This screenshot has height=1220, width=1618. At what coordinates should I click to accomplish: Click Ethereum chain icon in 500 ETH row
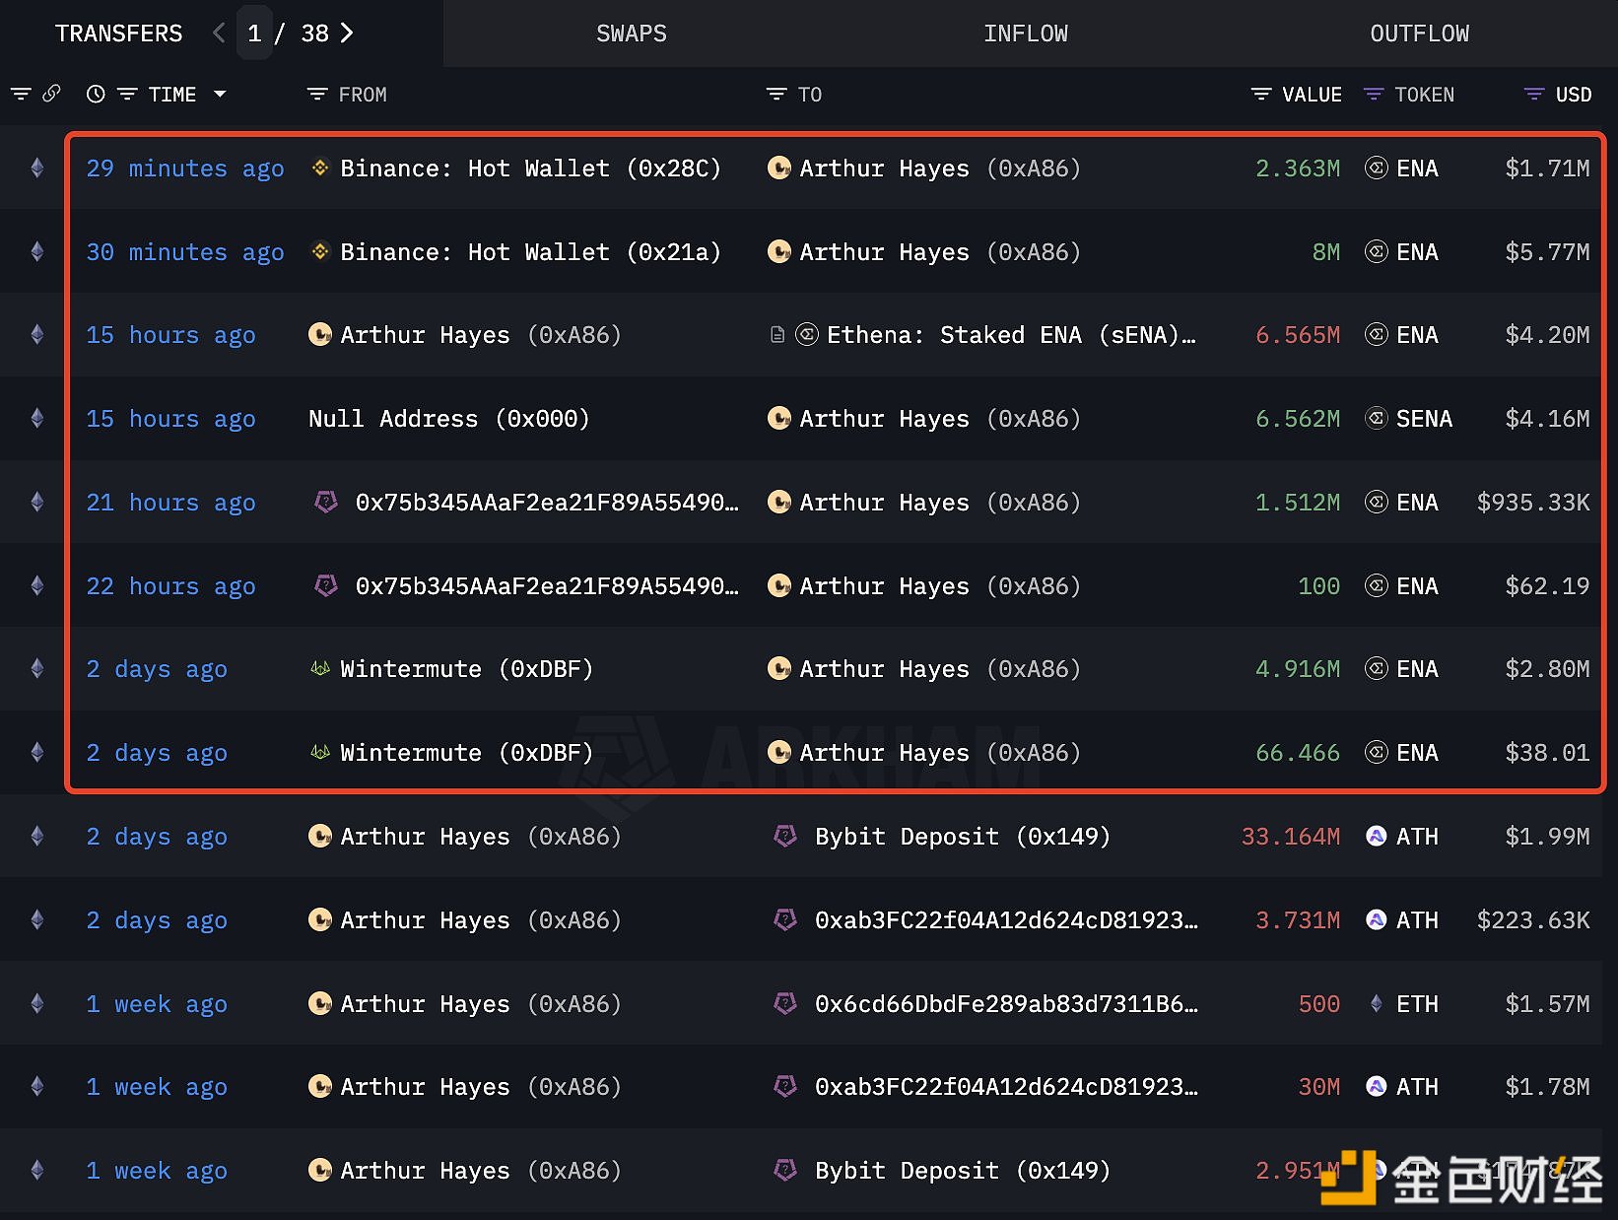point(37,1004)
